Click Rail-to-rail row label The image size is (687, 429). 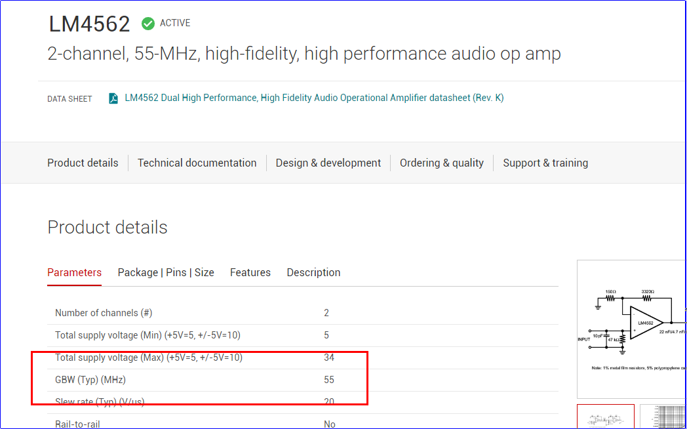76,424
